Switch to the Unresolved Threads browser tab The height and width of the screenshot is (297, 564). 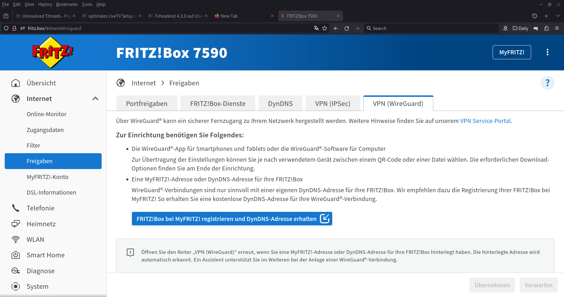coord(45,16)
